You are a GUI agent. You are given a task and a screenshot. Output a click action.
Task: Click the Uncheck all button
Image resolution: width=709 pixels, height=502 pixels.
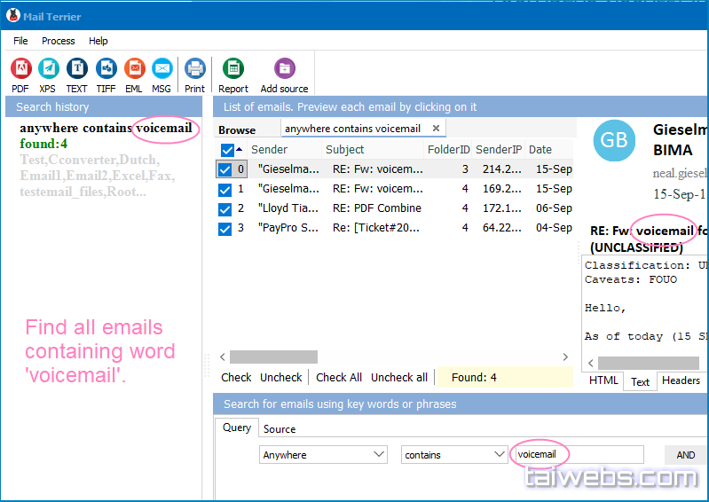[398, 377]
